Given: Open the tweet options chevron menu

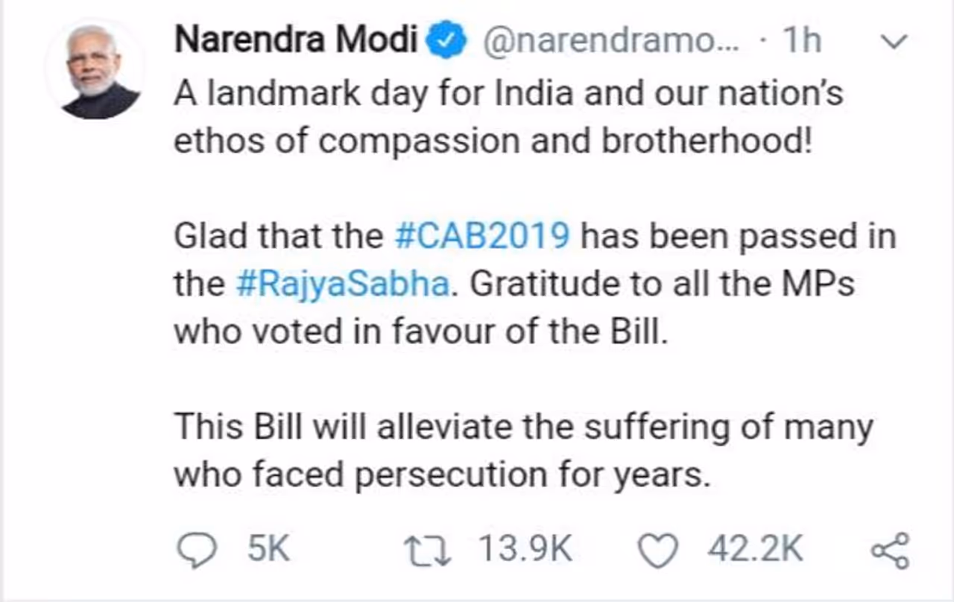Looking at the screenshot, I should coord(893,42).
